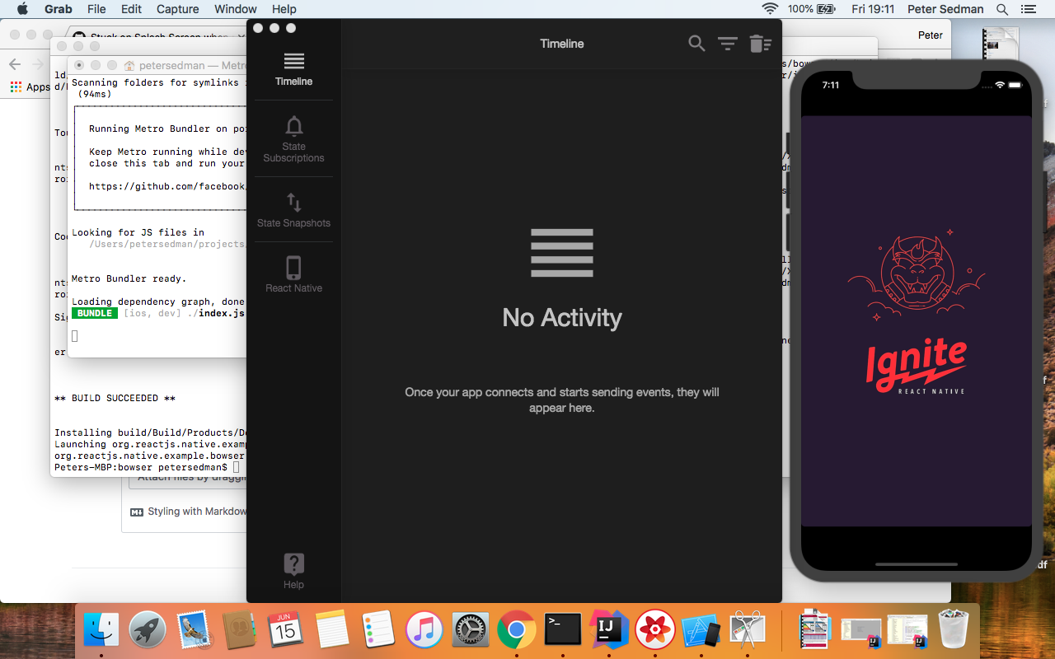
Task: Open the Timeline filter icon
Action: click(727, 44)
